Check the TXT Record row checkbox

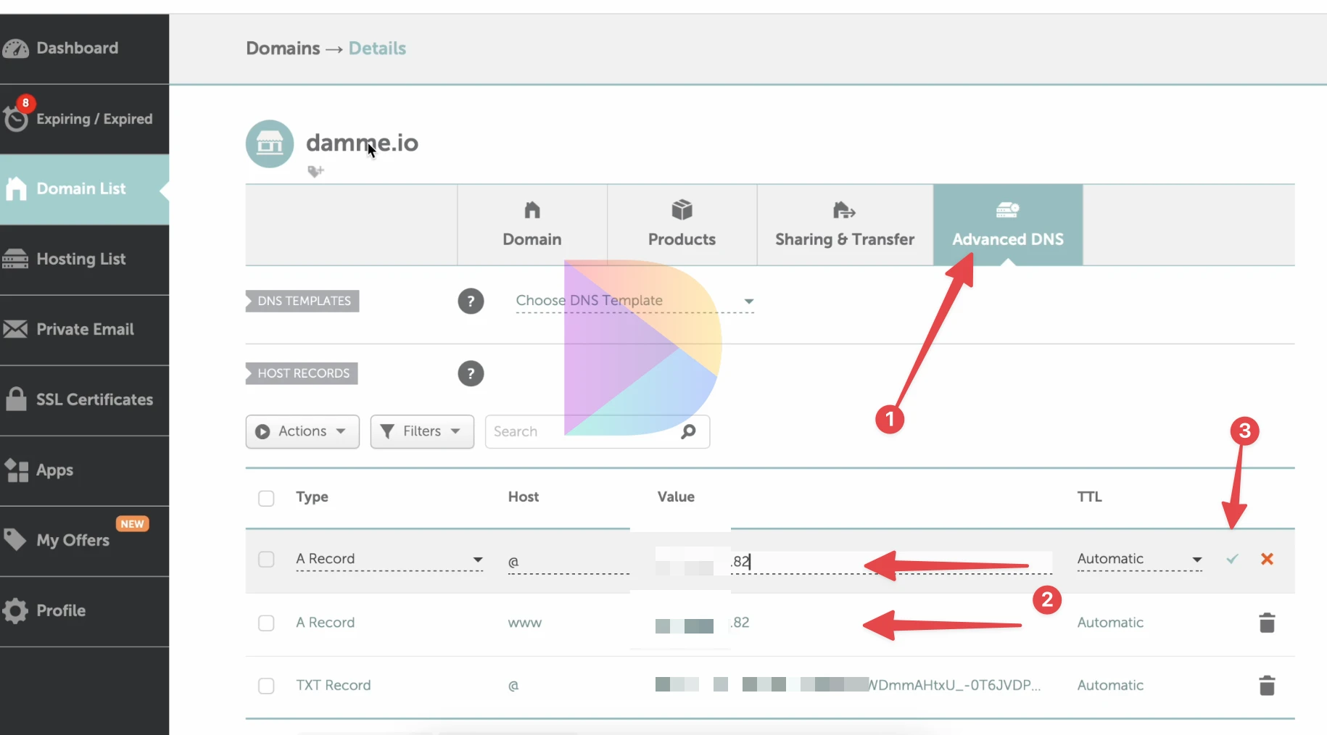tap(266, 686)
